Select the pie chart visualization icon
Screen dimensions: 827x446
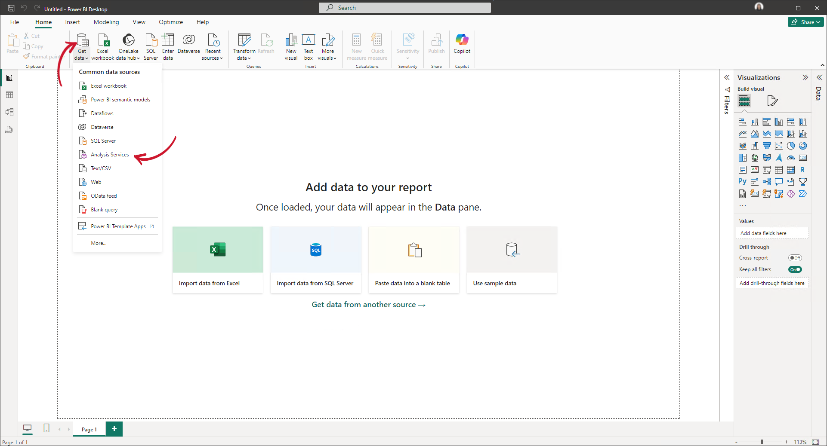point(791,146)
